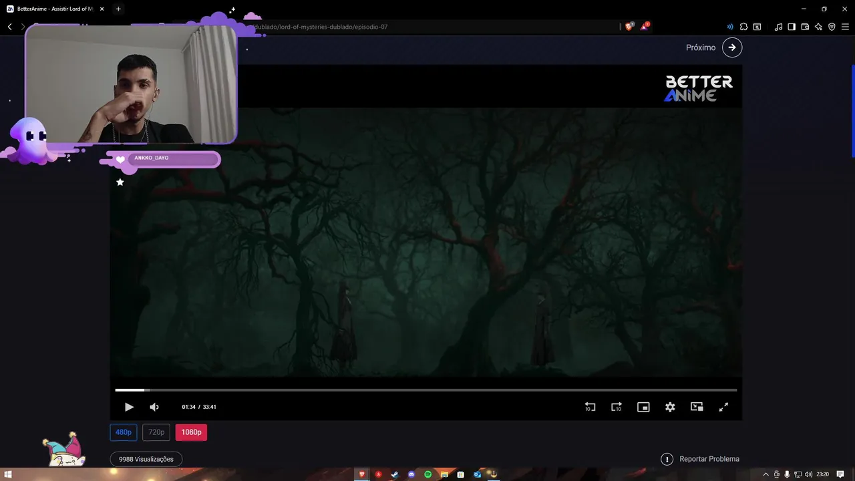
Task: Toggle the browser sidebar panel
Action: click(x=792, y=27)
